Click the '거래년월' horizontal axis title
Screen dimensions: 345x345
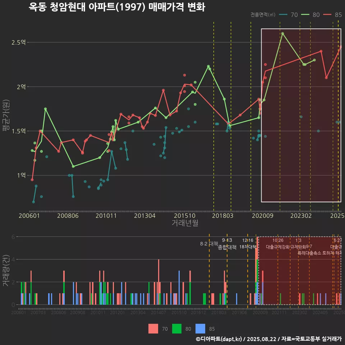185,223
